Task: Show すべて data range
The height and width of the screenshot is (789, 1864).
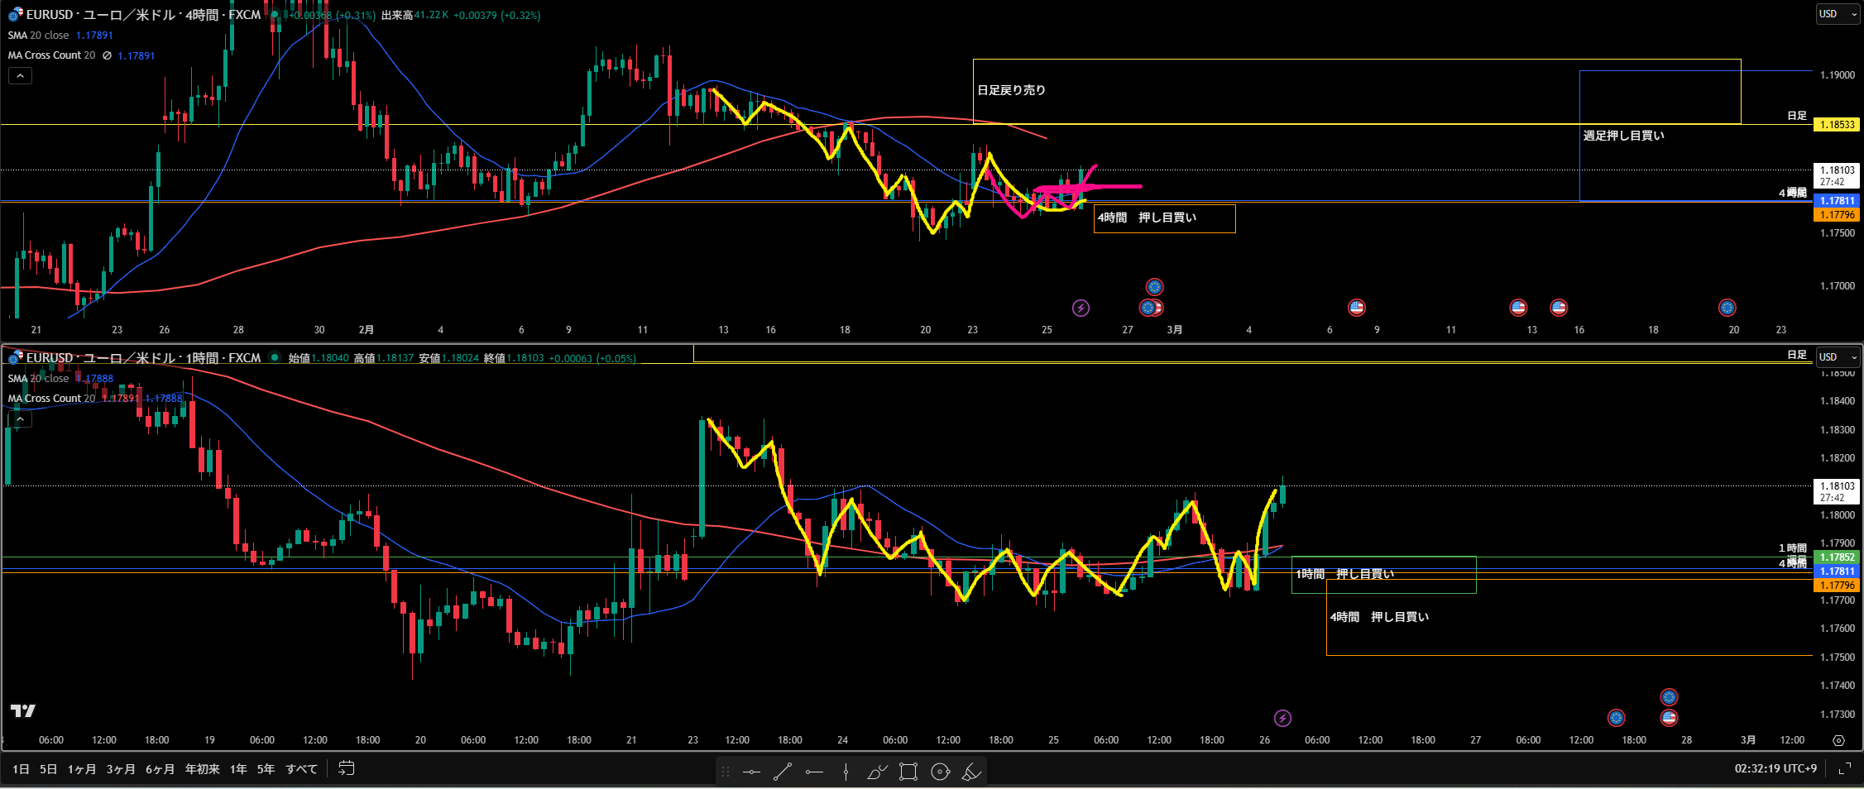Action: tap(301, 769)
